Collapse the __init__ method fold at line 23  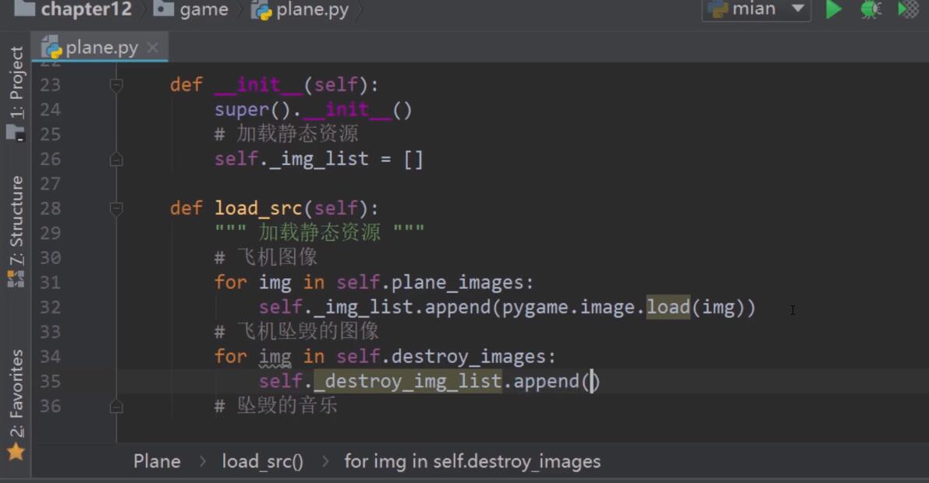coord(116,85)
